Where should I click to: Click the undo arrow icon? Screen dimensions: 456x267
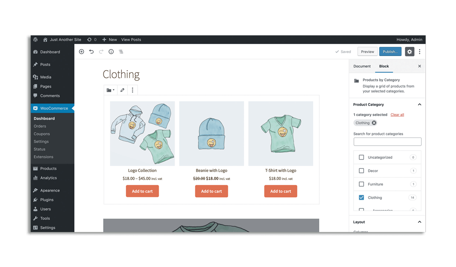coord(91,52)
